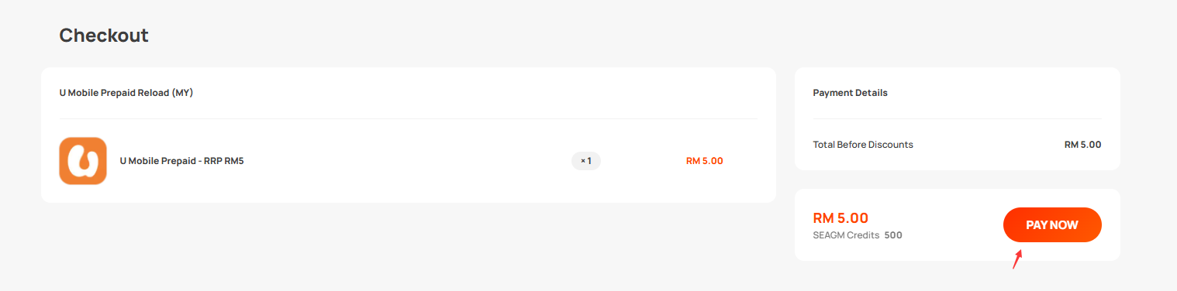Click the large RM 5.00 total near PAY NOW
The height and width of the screenshot is (291, 1177).
[x=840, y=218]
